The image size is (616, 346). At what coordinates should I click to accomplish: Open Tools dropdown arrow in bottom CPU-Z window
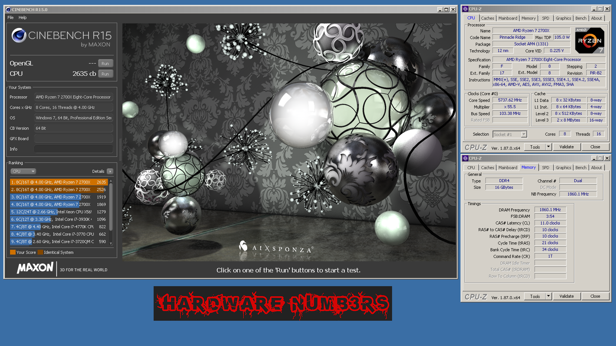coord(548,297)
